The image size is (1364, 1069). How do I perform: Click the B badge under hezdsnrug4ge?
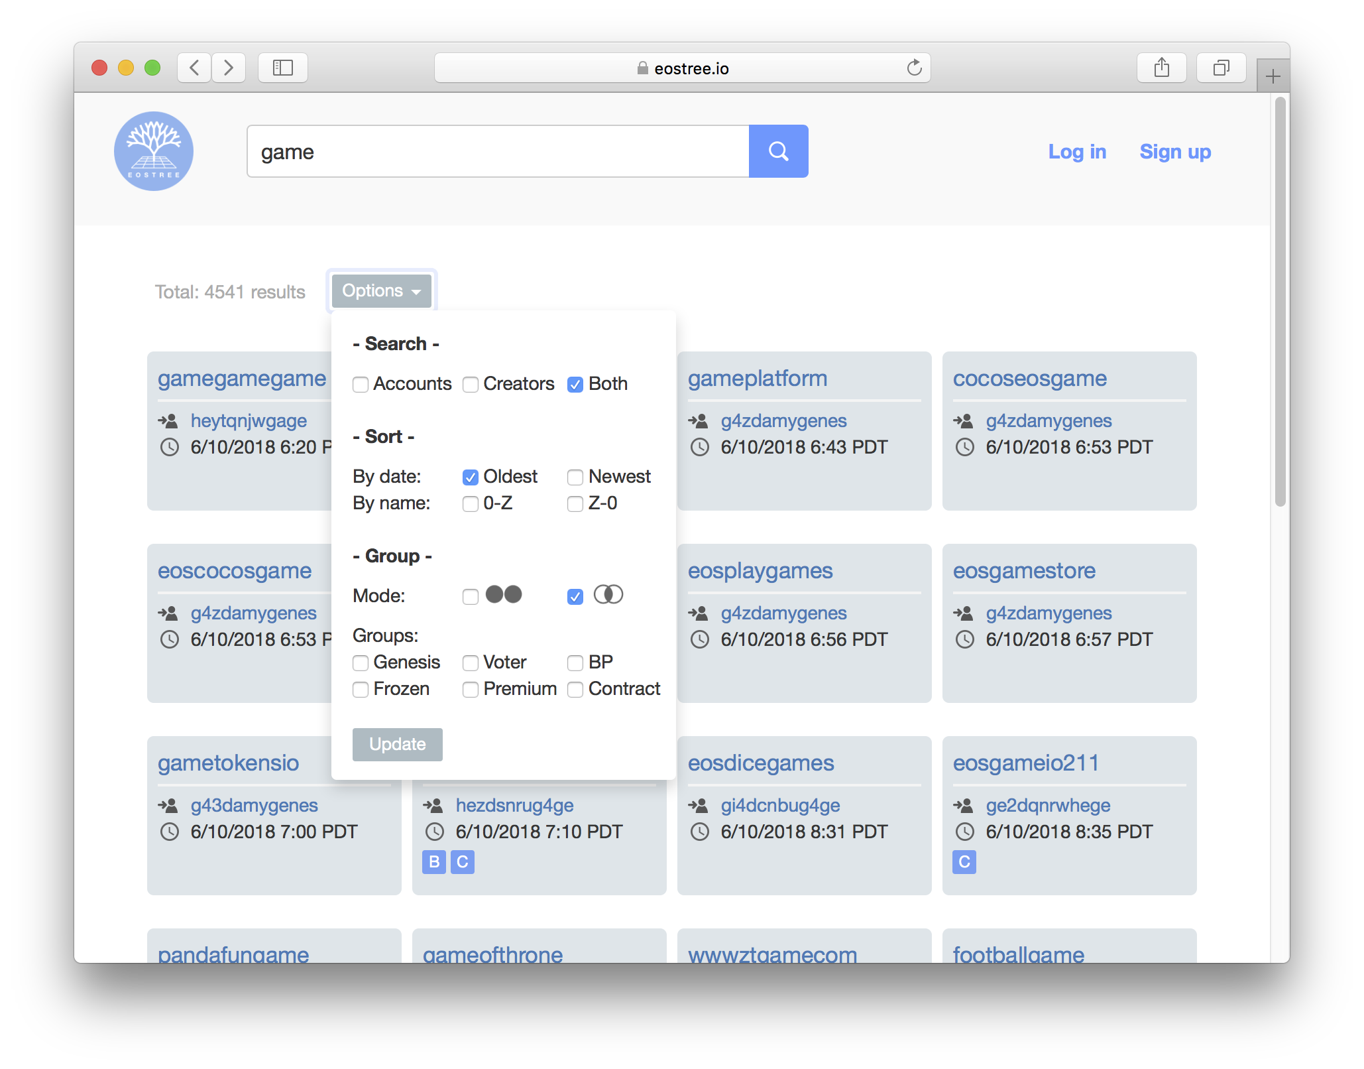434,861
